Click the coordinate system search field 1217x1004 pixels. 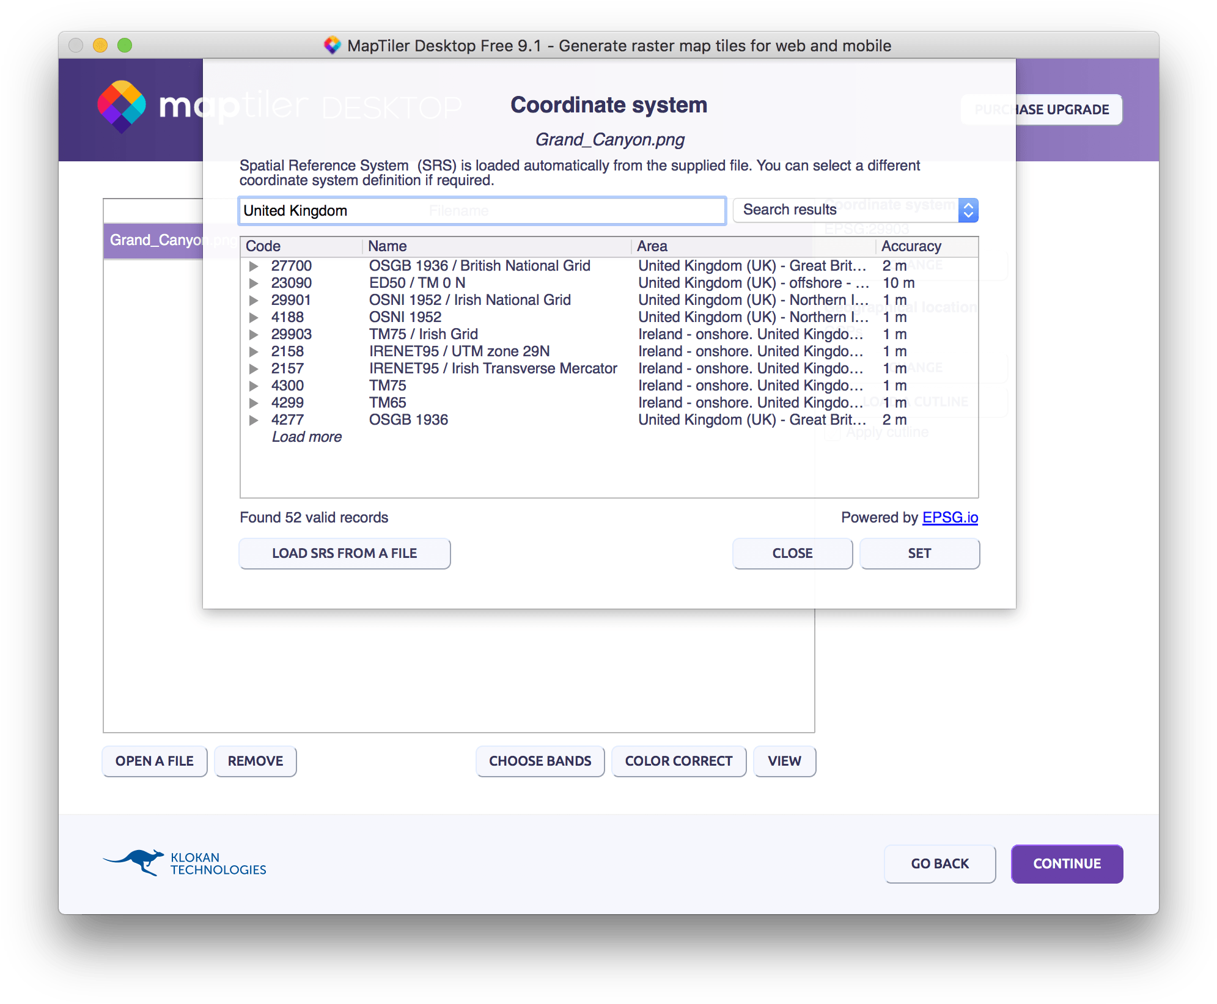(481, 210)
